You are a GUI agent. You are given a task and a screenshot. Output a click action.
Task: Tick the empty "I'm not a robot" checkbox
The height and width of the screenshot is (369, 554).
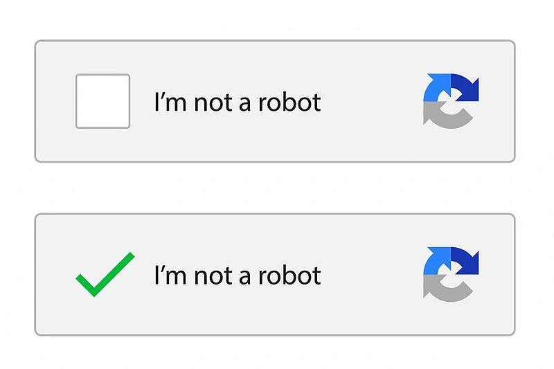102,101
